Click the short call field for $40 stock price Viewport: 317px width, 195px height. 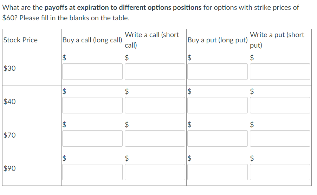point(155,105)
